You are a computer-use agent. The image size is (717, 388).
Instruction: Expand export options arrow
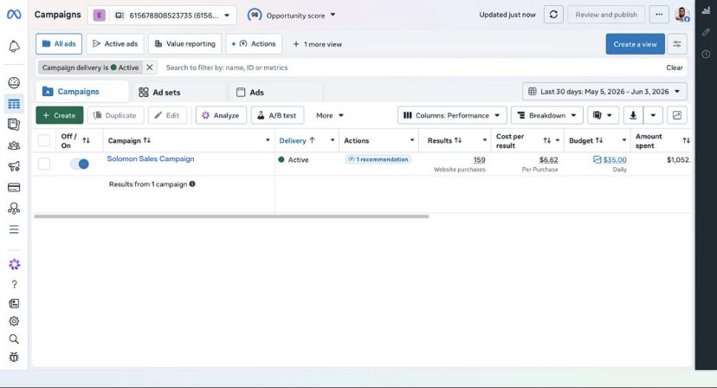pos(653,115)
